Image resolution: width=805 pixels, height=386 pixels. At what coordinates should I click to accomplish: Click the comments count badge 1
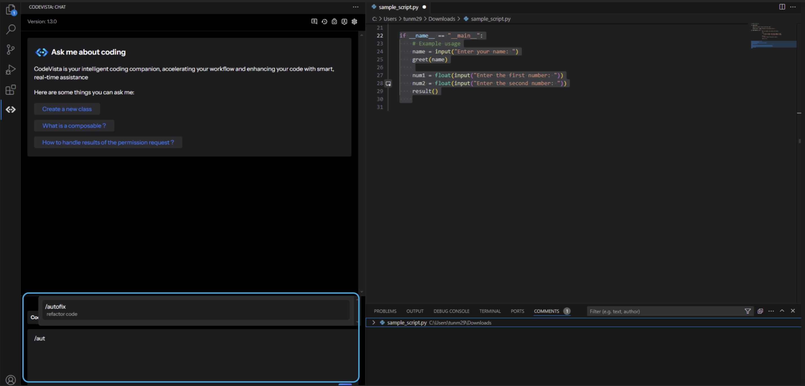(567, 311)
